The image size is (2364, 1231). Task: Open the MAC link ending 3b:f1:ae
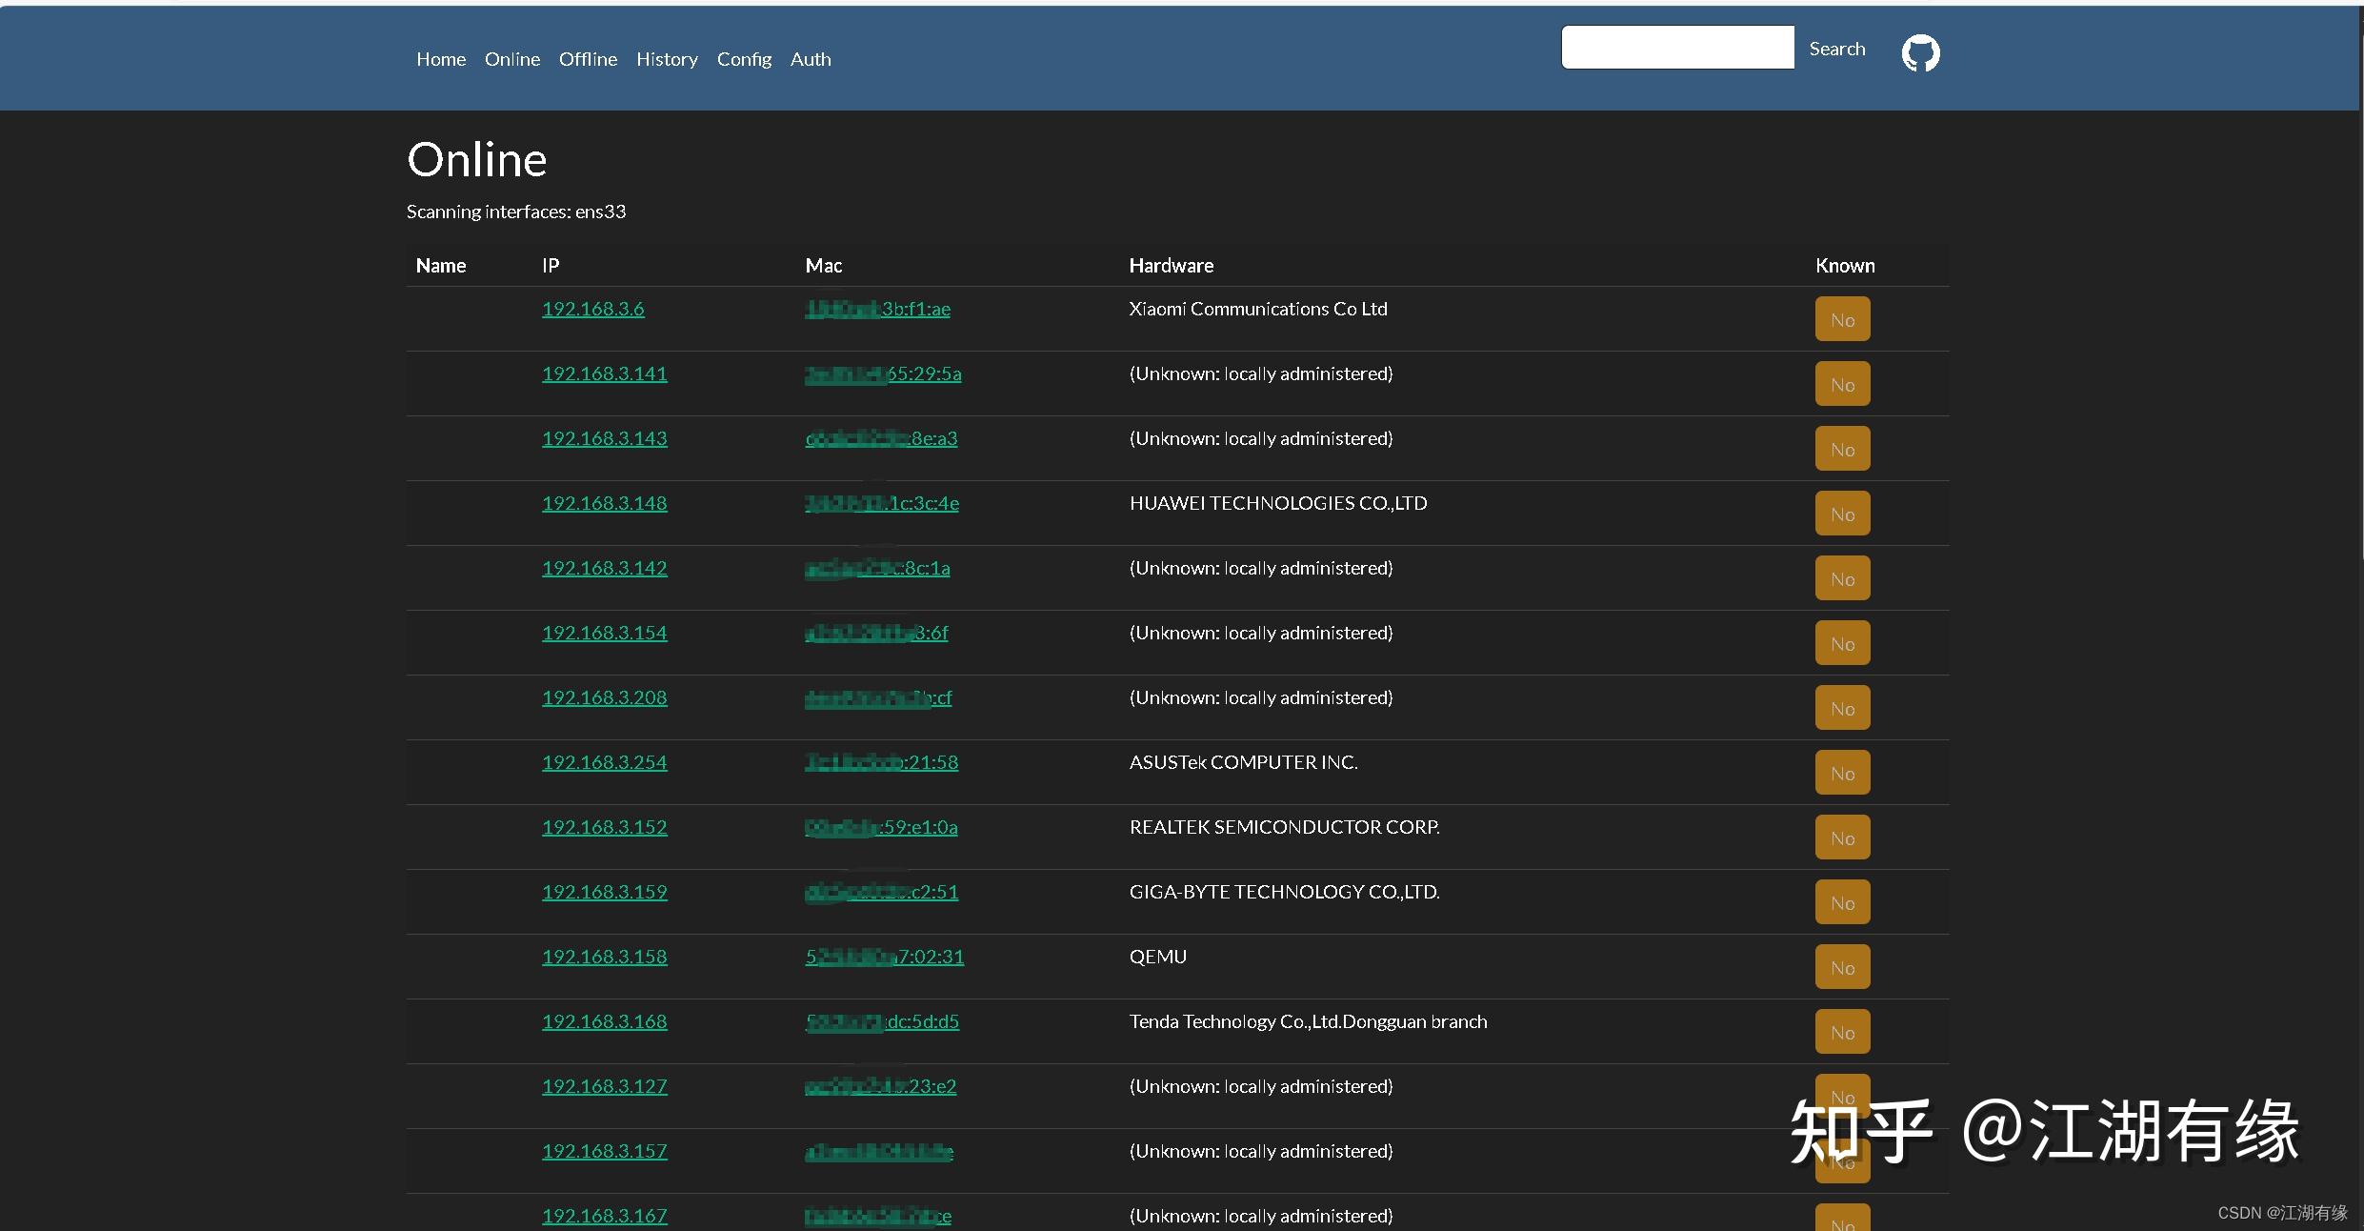[877, 309]
